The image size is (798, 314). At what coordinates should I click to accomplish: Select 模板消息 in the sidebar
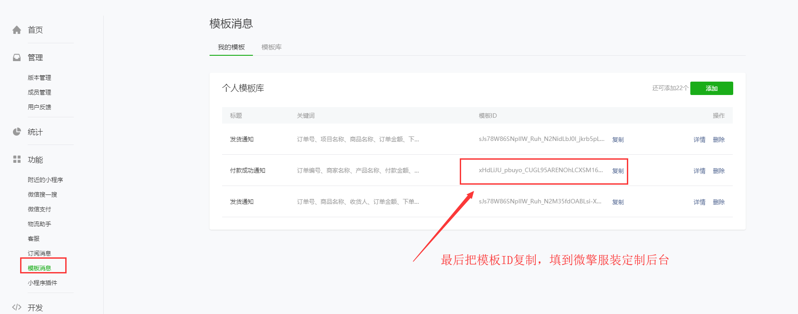click(39, 268)
